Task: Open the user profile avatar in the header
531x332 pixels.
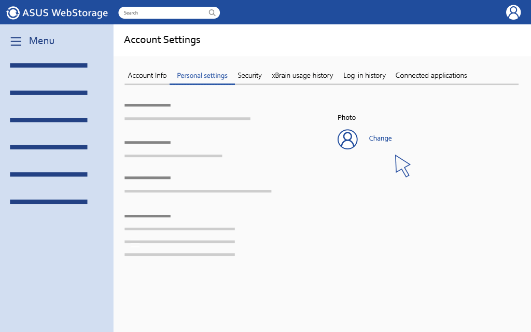Action: pos(513,12)
